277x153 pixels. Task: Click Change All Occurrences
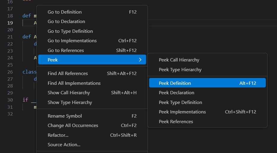point(73,126)
